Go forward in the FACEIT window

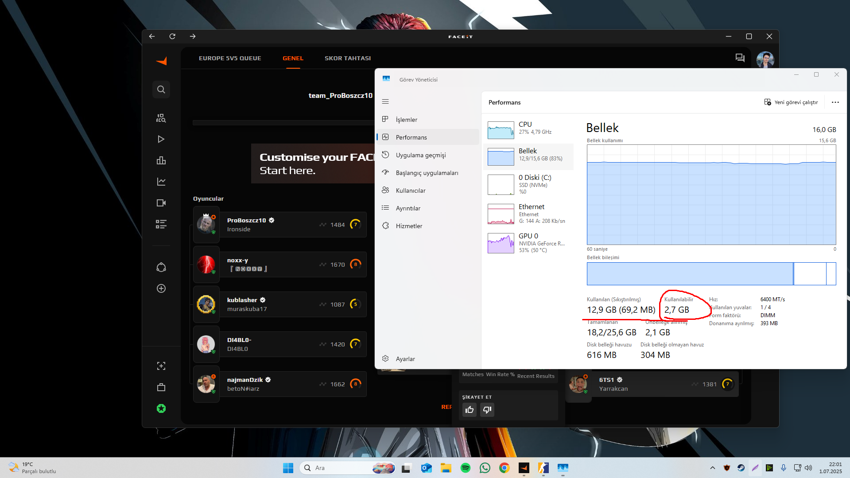[193, 36]
